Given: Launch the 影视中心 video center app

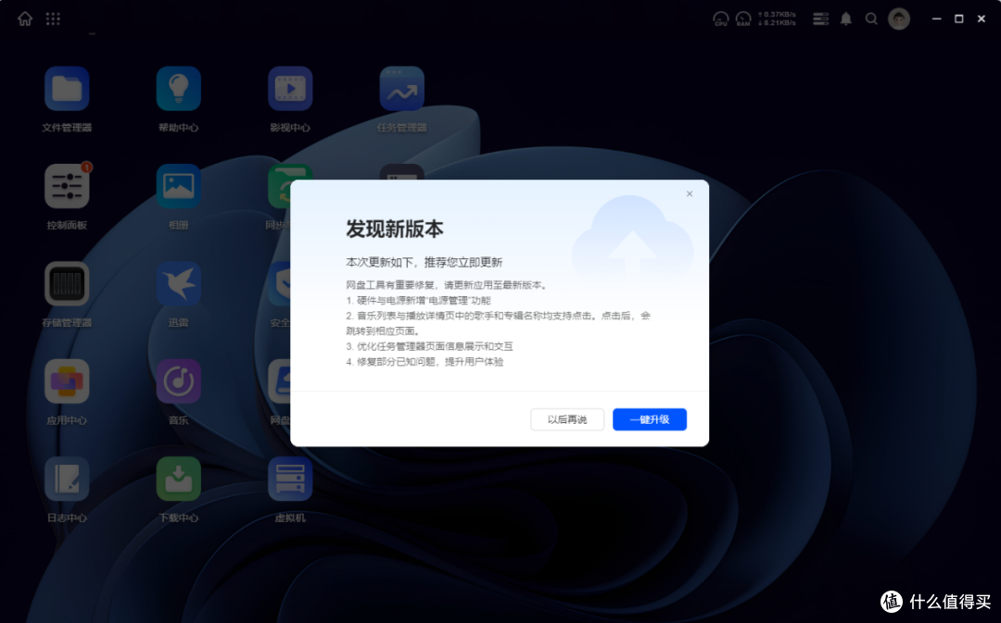Looking at the screenshot, I should [290, 89].
